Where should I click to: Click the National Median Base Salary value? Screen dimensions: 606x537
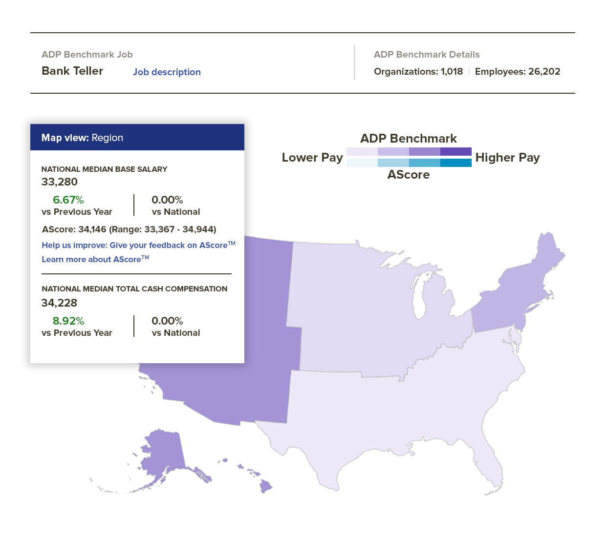(x=59, y=182)
